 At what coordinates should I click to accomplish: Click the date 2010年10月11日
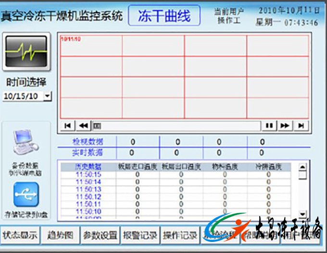click(x=289, y=11)
